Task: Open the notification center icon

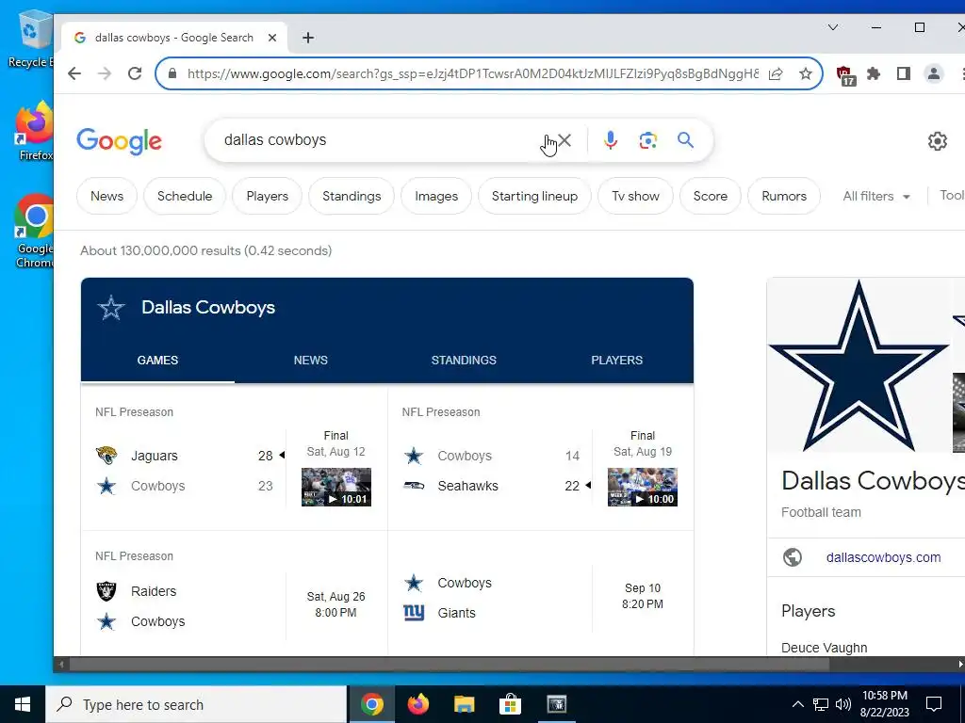Action: (x=934, y=704)
